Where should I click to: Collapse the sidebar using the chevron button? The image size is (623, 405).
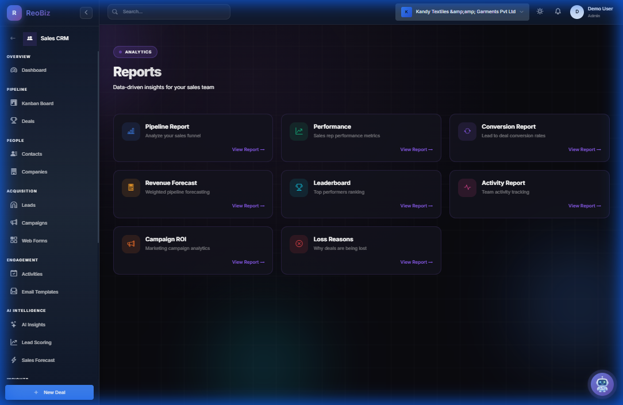coord(86,12)
